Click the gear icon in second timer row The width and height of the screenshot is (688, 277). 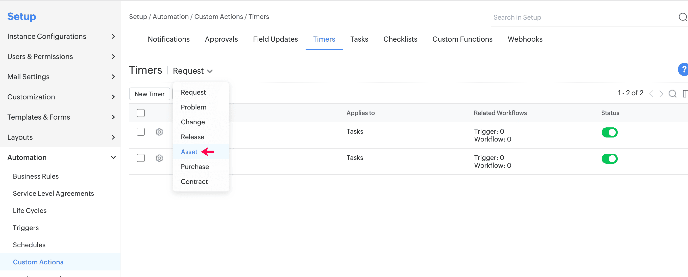point(159,158)
